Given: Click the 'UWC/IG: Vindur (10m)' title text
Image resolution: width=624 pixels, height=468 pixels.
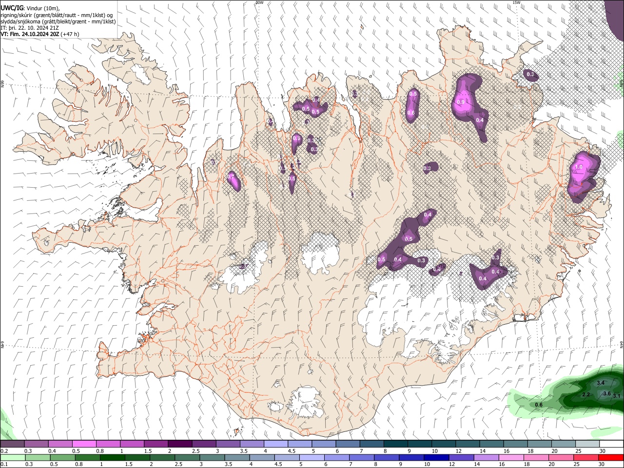Looking at the screenshot, I should point(30,7).
